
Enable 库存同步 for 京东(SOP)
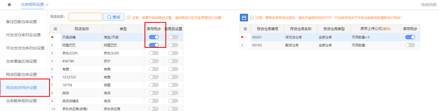(154, 53)
